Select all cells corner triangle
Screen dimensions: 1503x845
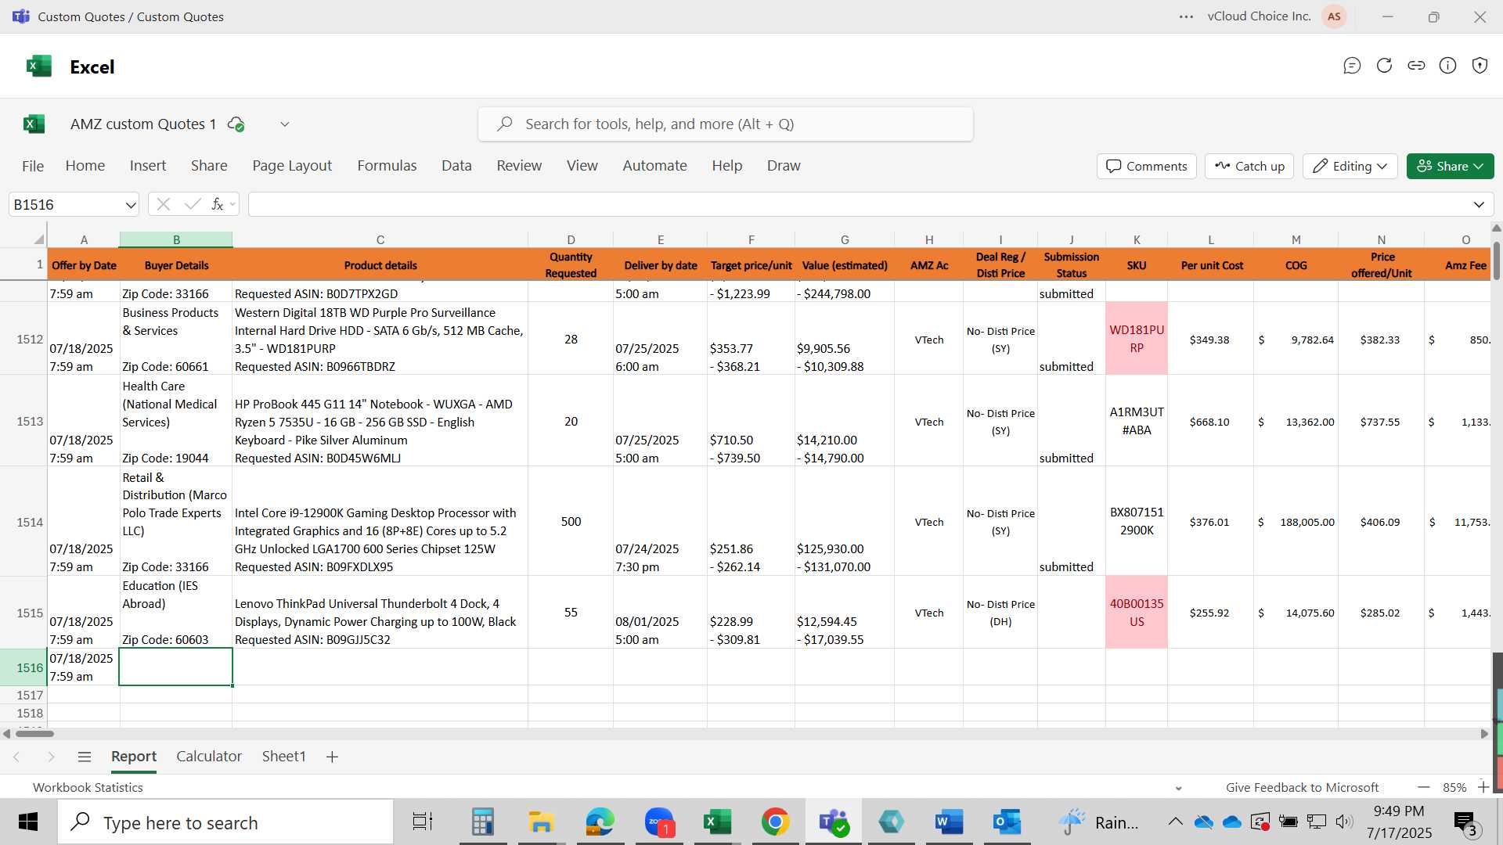(38, 239)
